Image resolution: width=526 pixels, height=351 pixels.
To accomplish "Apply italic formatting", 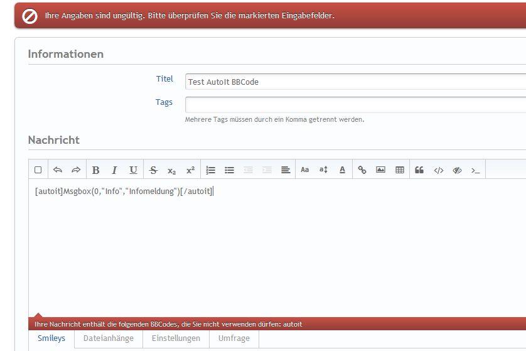I will (114, 170).
